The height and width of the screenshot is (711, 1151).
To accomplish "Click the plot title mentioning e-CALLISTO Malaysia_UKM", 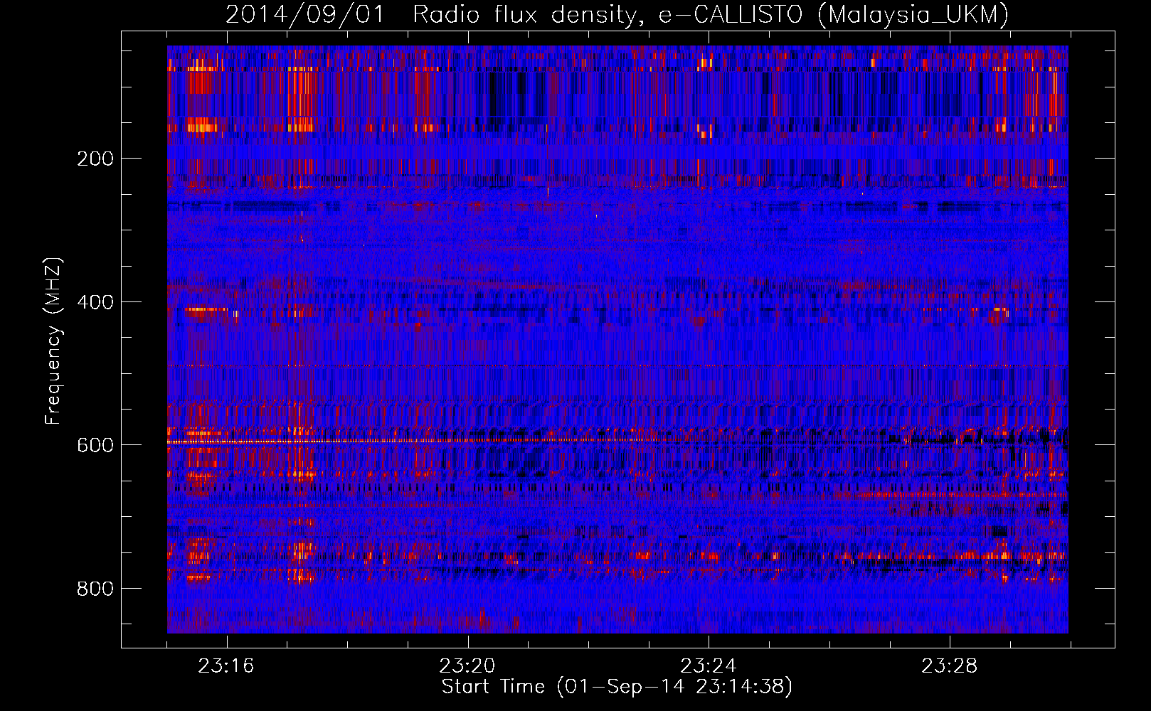I will point(617,14).
